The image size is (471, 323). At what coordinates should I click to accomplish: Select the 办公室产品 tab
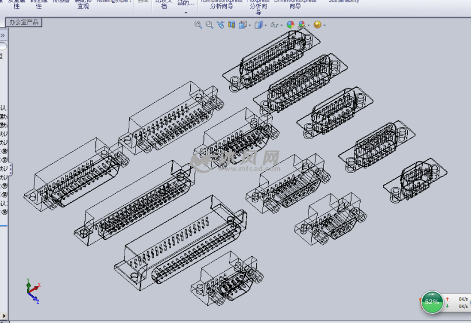[24, 22]
